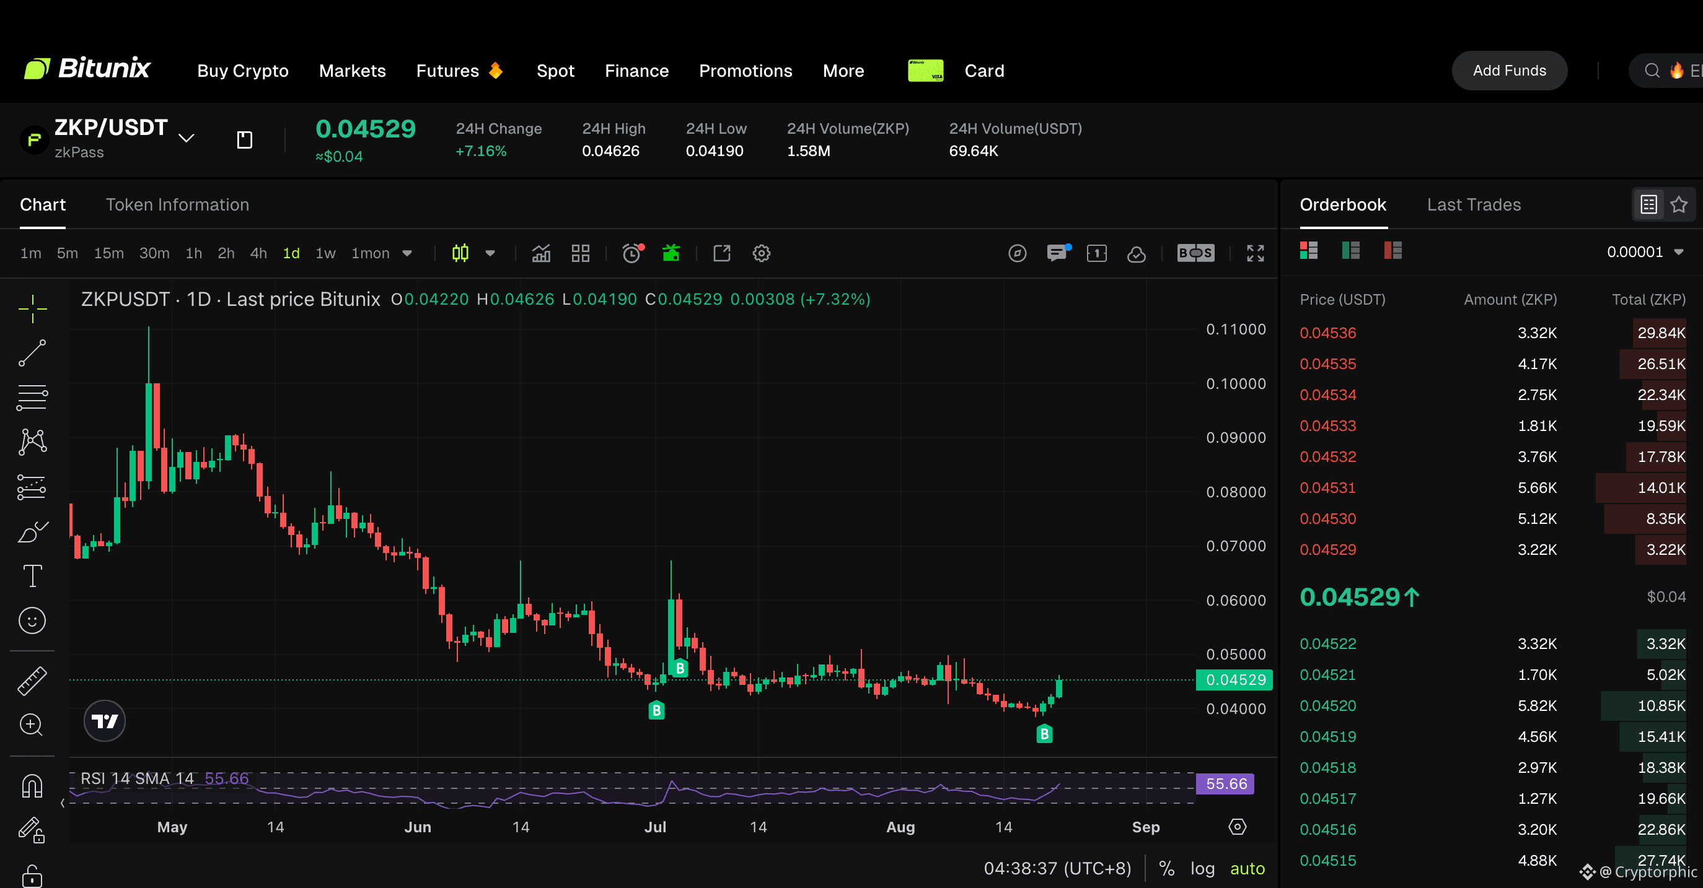Open the Markets navigation link
Screen dimensions: 1703x888
[x=353, y=71]
